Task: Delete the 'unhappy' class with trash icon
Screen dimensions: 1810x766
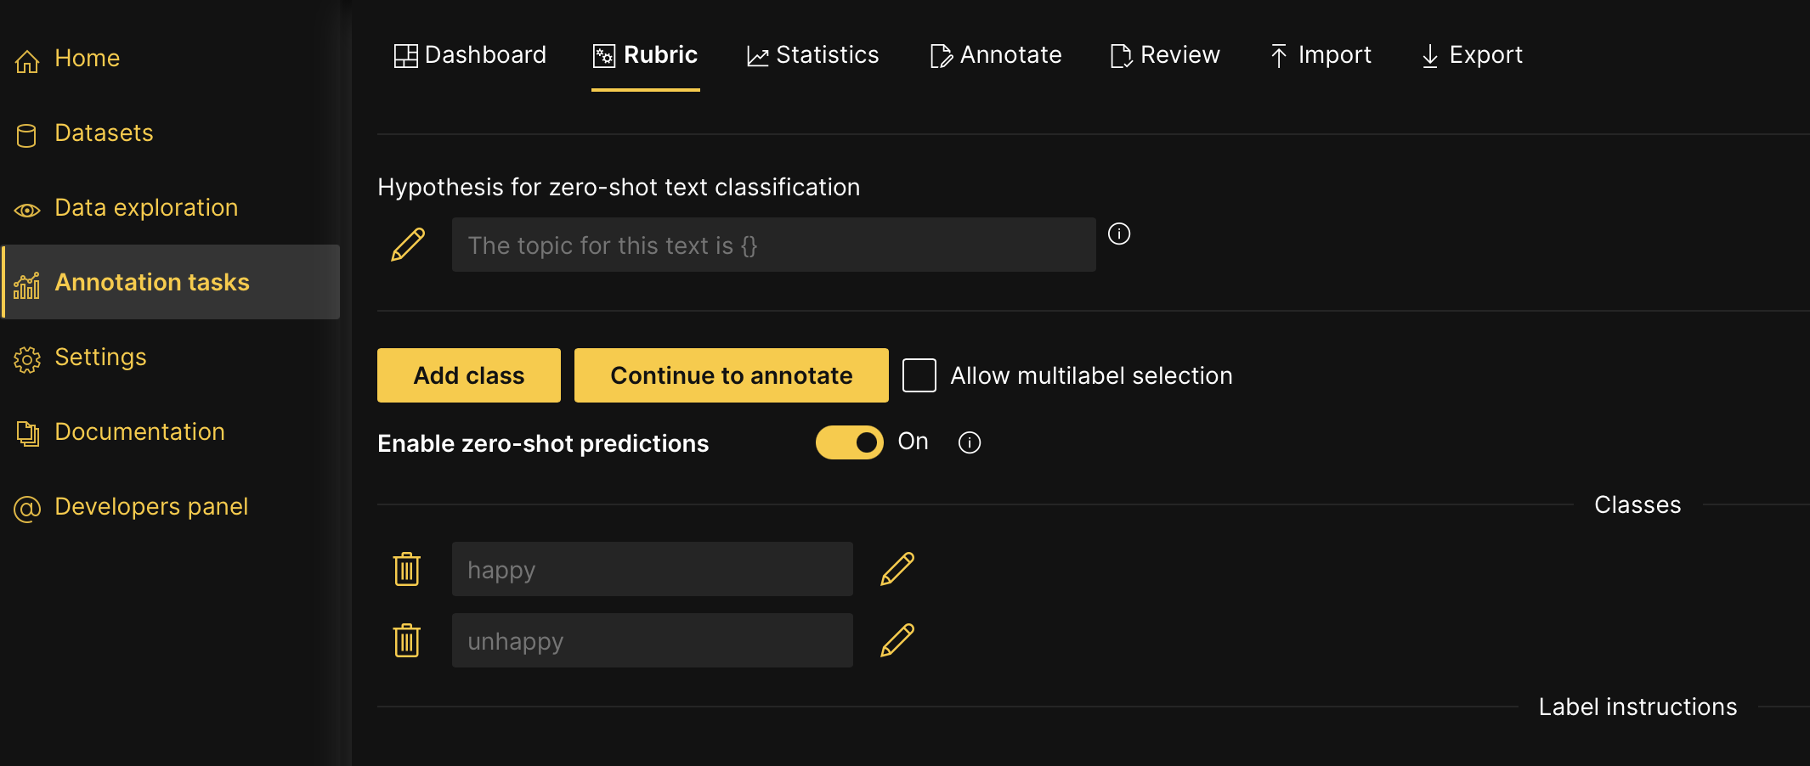Action: 407,640
